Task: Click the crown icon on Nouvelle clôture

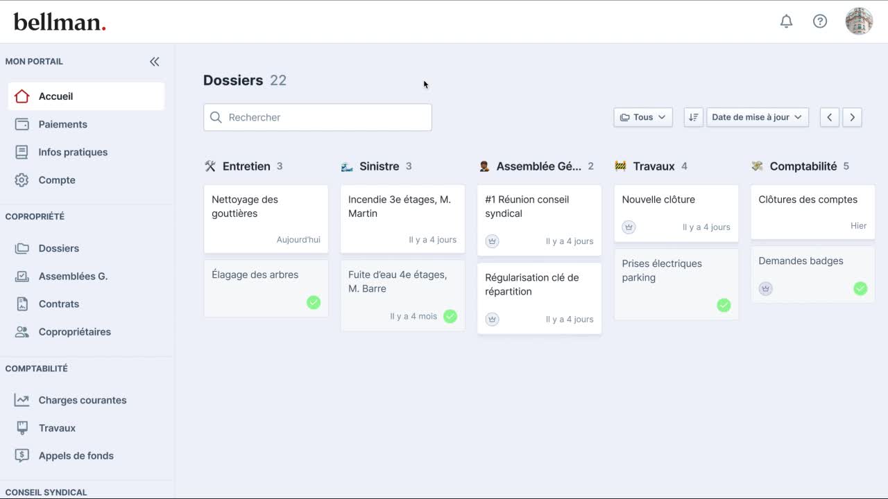Action: coord(629,227)
